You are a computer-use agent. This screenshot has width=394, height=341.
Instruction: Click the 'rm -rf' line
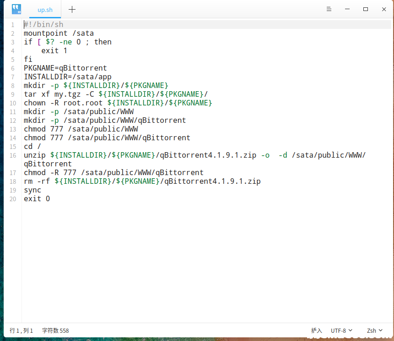tap(142, 181)
